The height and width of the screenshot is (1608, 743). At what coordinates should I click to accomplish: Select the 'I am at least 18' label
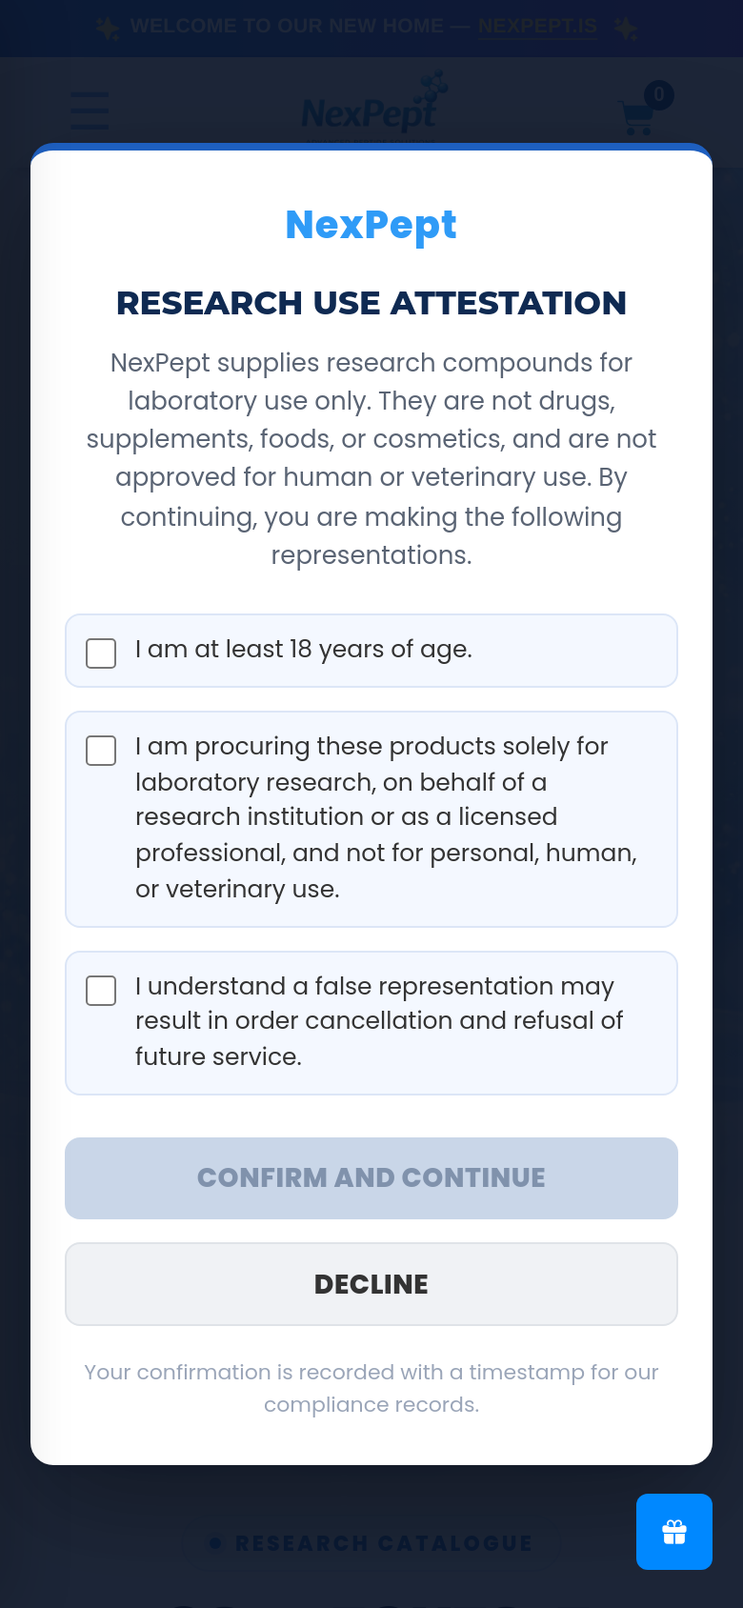point(304,650)
